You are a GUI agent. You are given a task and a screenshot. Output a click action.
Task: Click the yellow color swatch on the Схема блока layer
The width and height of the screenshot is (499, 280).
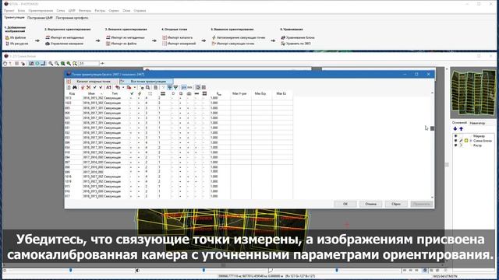(x=466, y=140)
